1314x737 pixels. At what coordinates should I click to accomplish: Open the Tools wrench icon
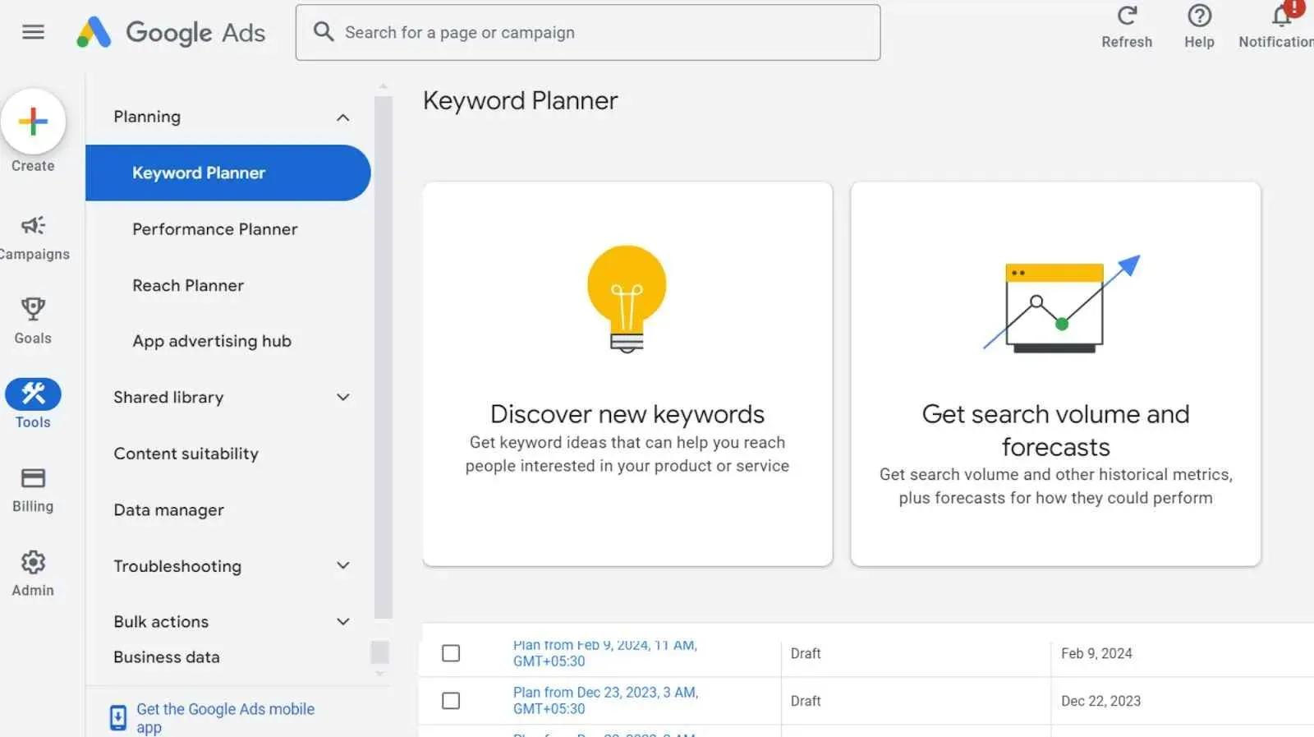coord(33,394)
